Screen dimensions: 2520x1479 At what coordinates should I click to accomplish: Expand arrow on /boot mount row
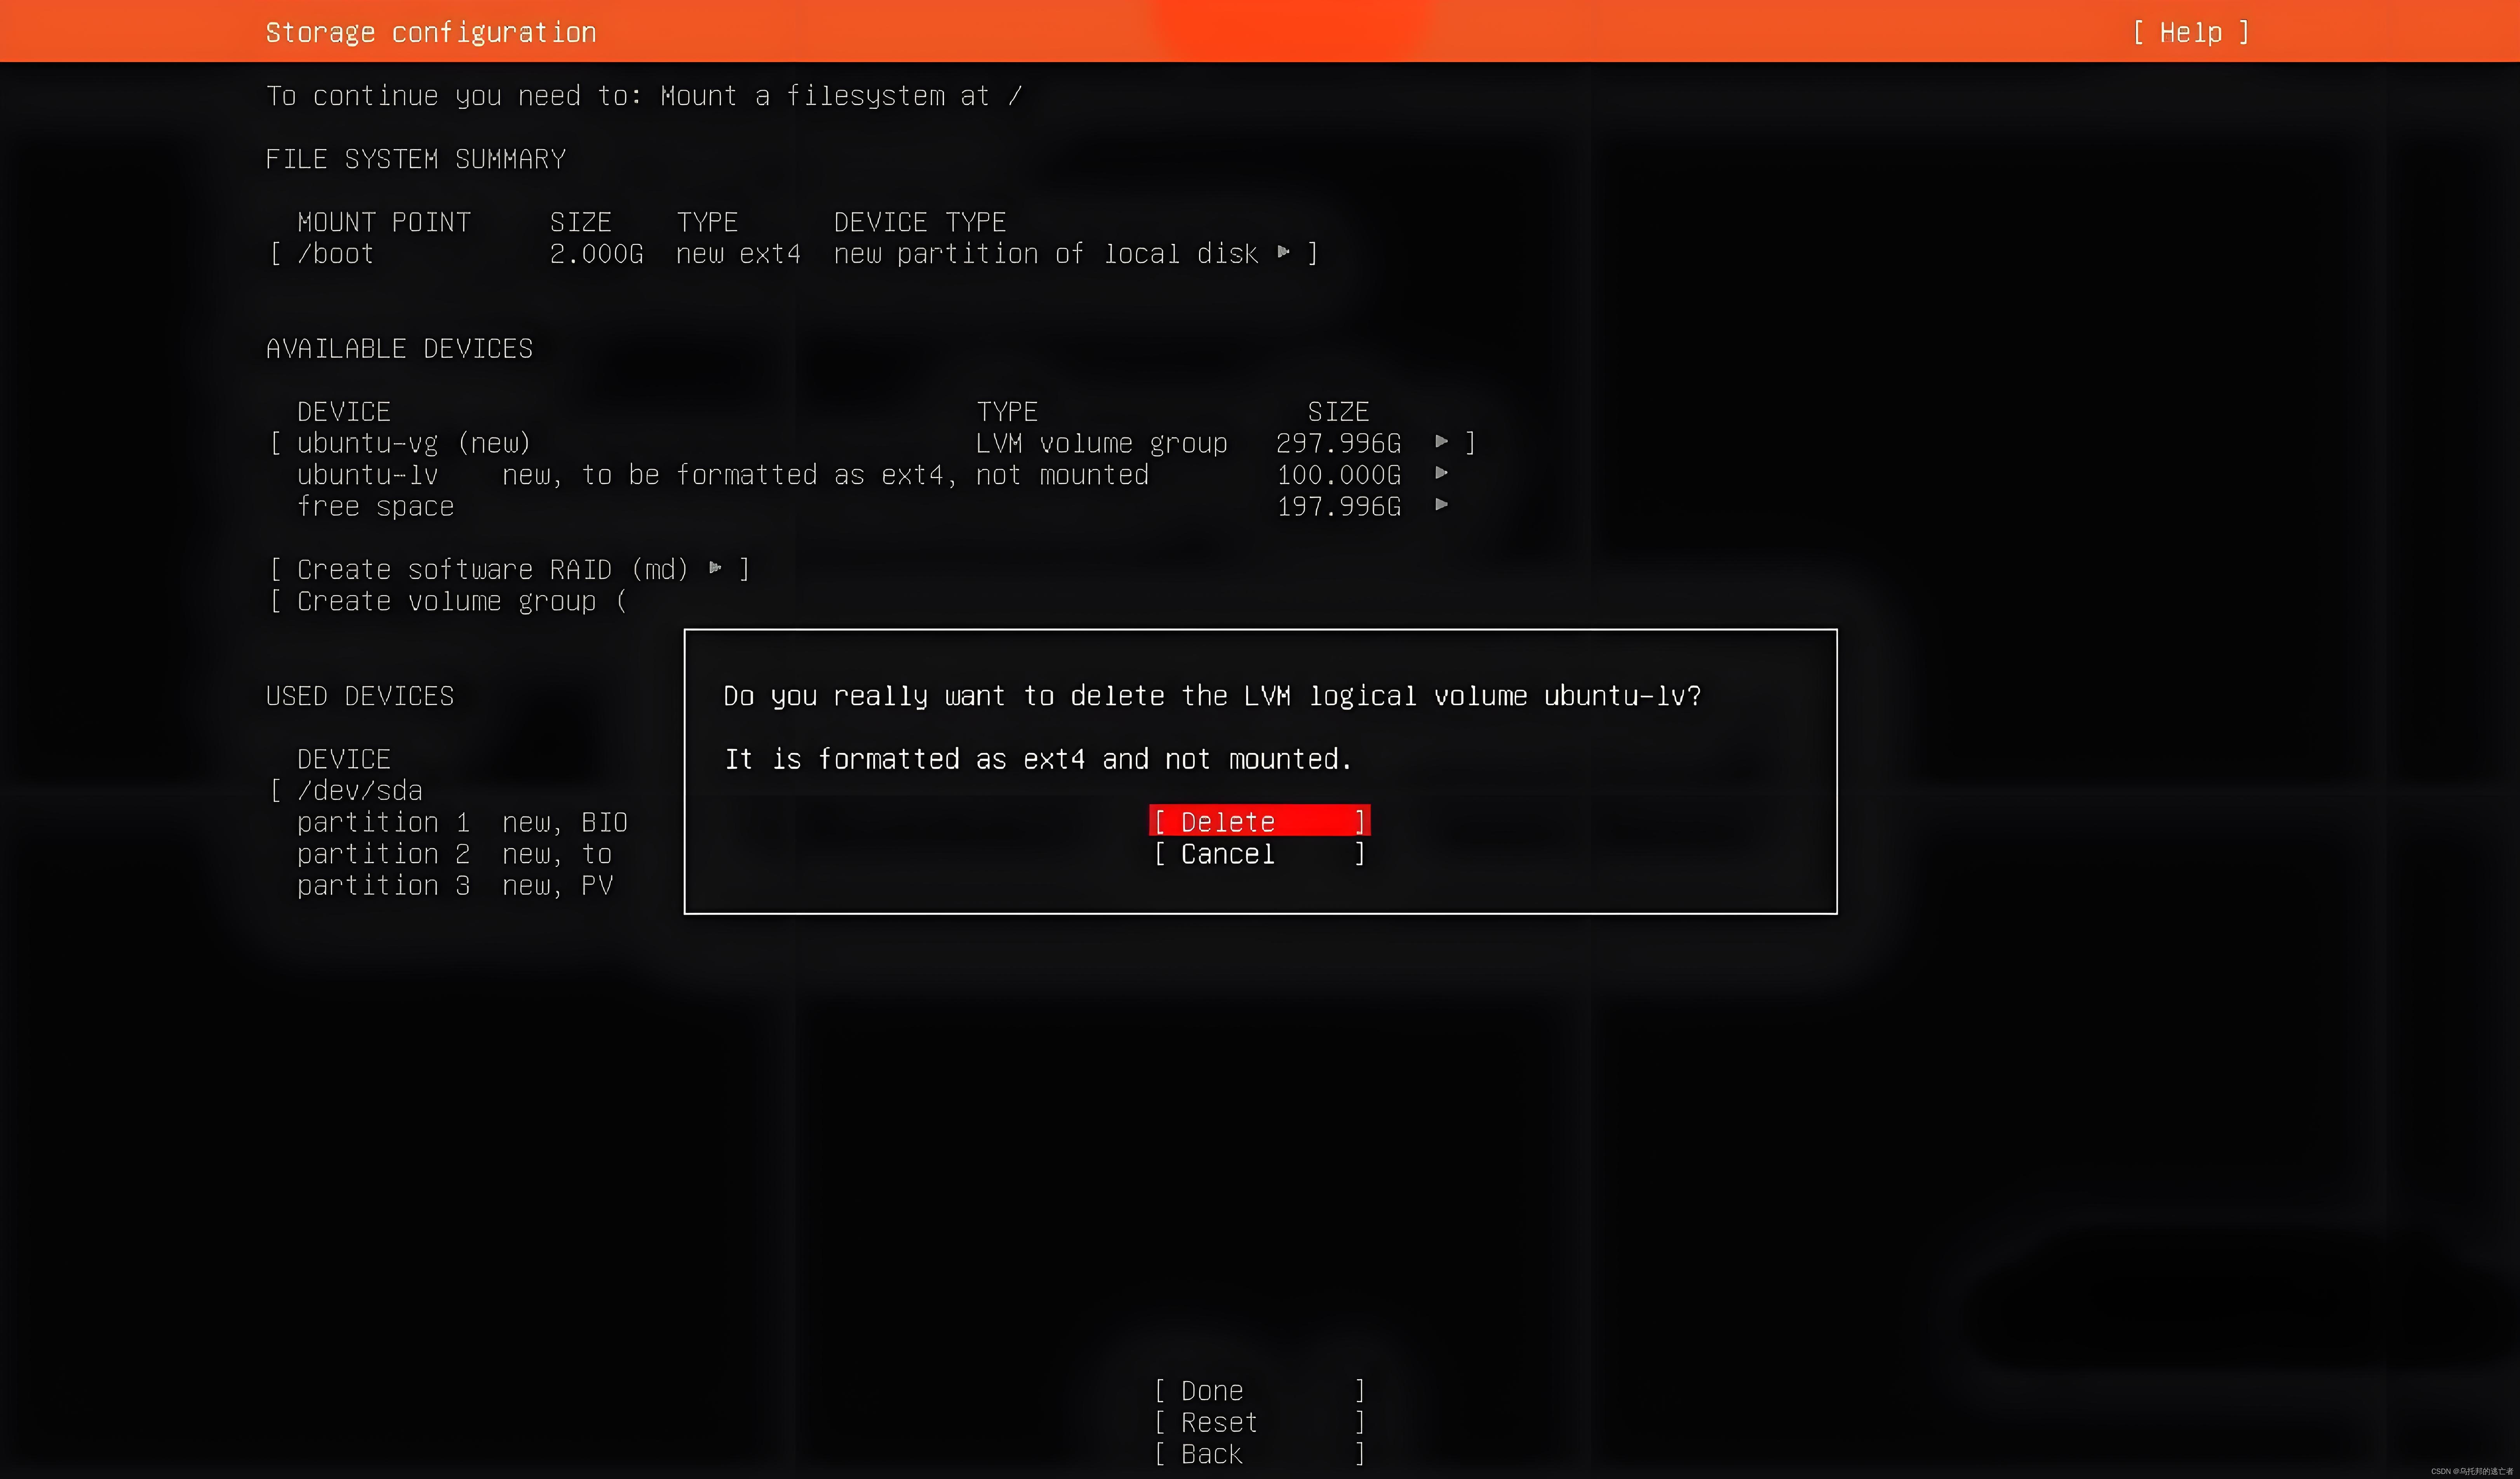(1283, 253)
